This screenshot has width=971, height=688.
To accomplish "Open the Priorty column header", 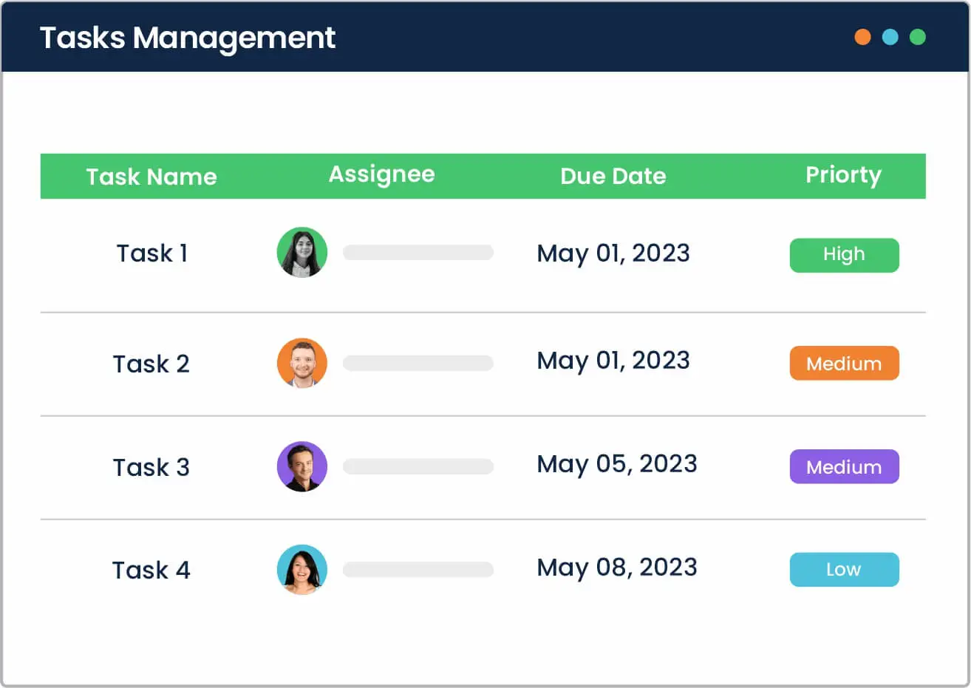I will [x=843, y=176].
